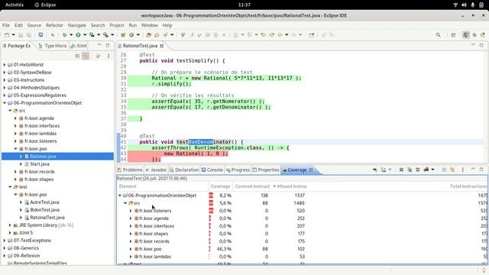Close the RationalTest.java editor tab
The image size is (489, 275).
tap(161, 46)
